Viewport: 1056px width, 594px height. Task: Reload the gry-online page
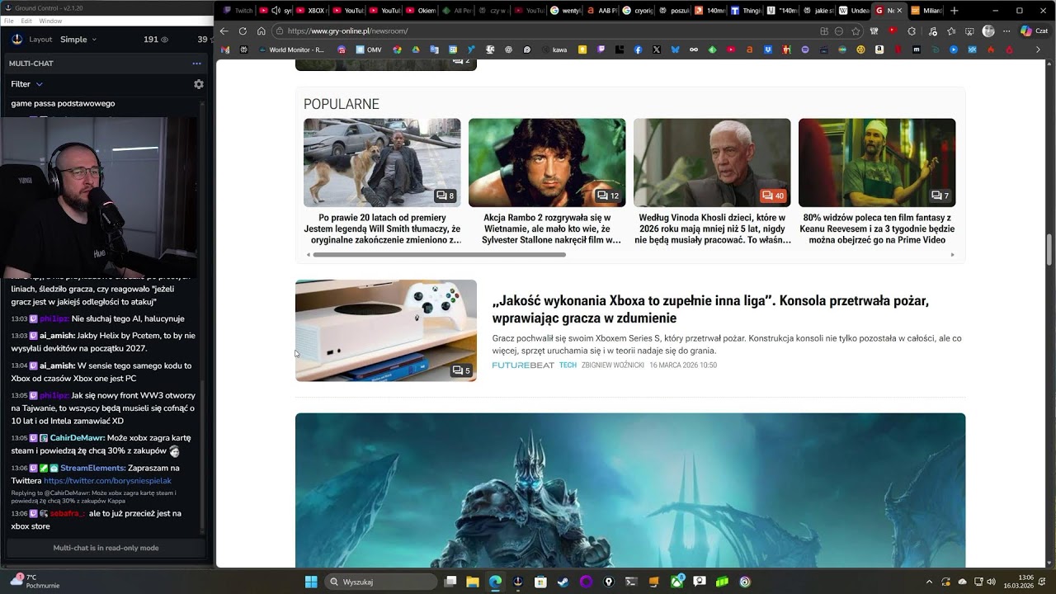tap(243, 31)
